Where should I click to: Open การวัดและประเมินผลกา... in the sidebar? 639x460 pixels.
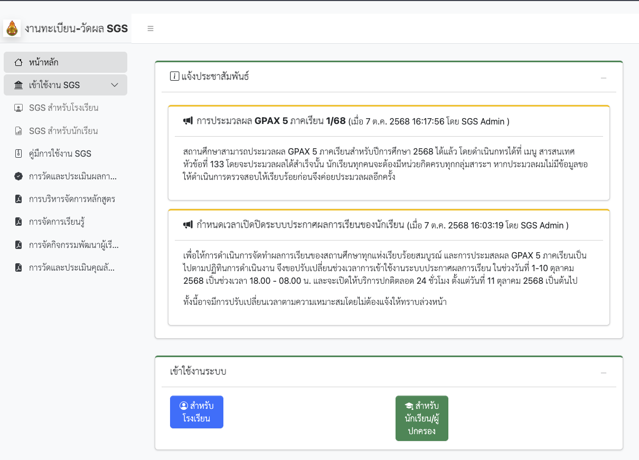point(65,176)
